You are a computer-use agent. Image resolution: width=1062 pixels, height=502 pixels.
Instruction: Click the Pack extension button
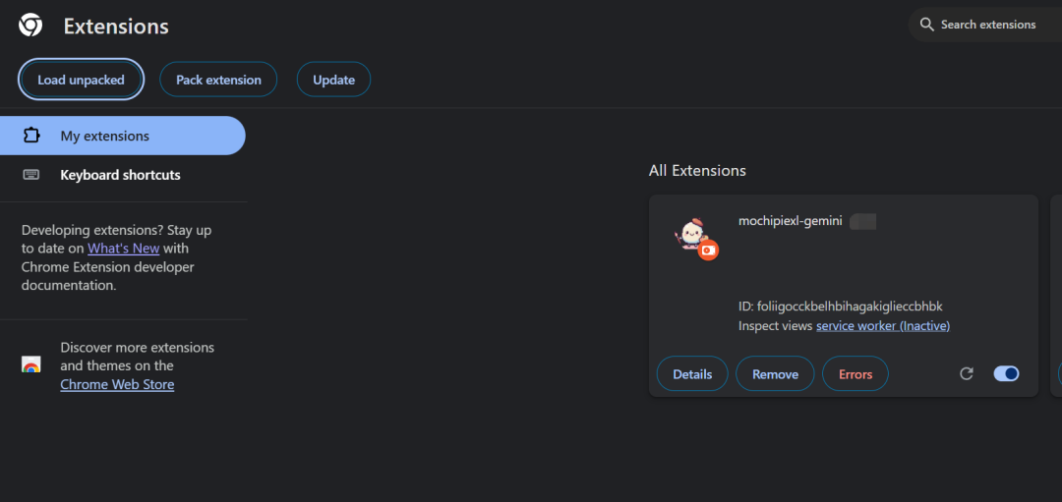(x=218, y=80)
